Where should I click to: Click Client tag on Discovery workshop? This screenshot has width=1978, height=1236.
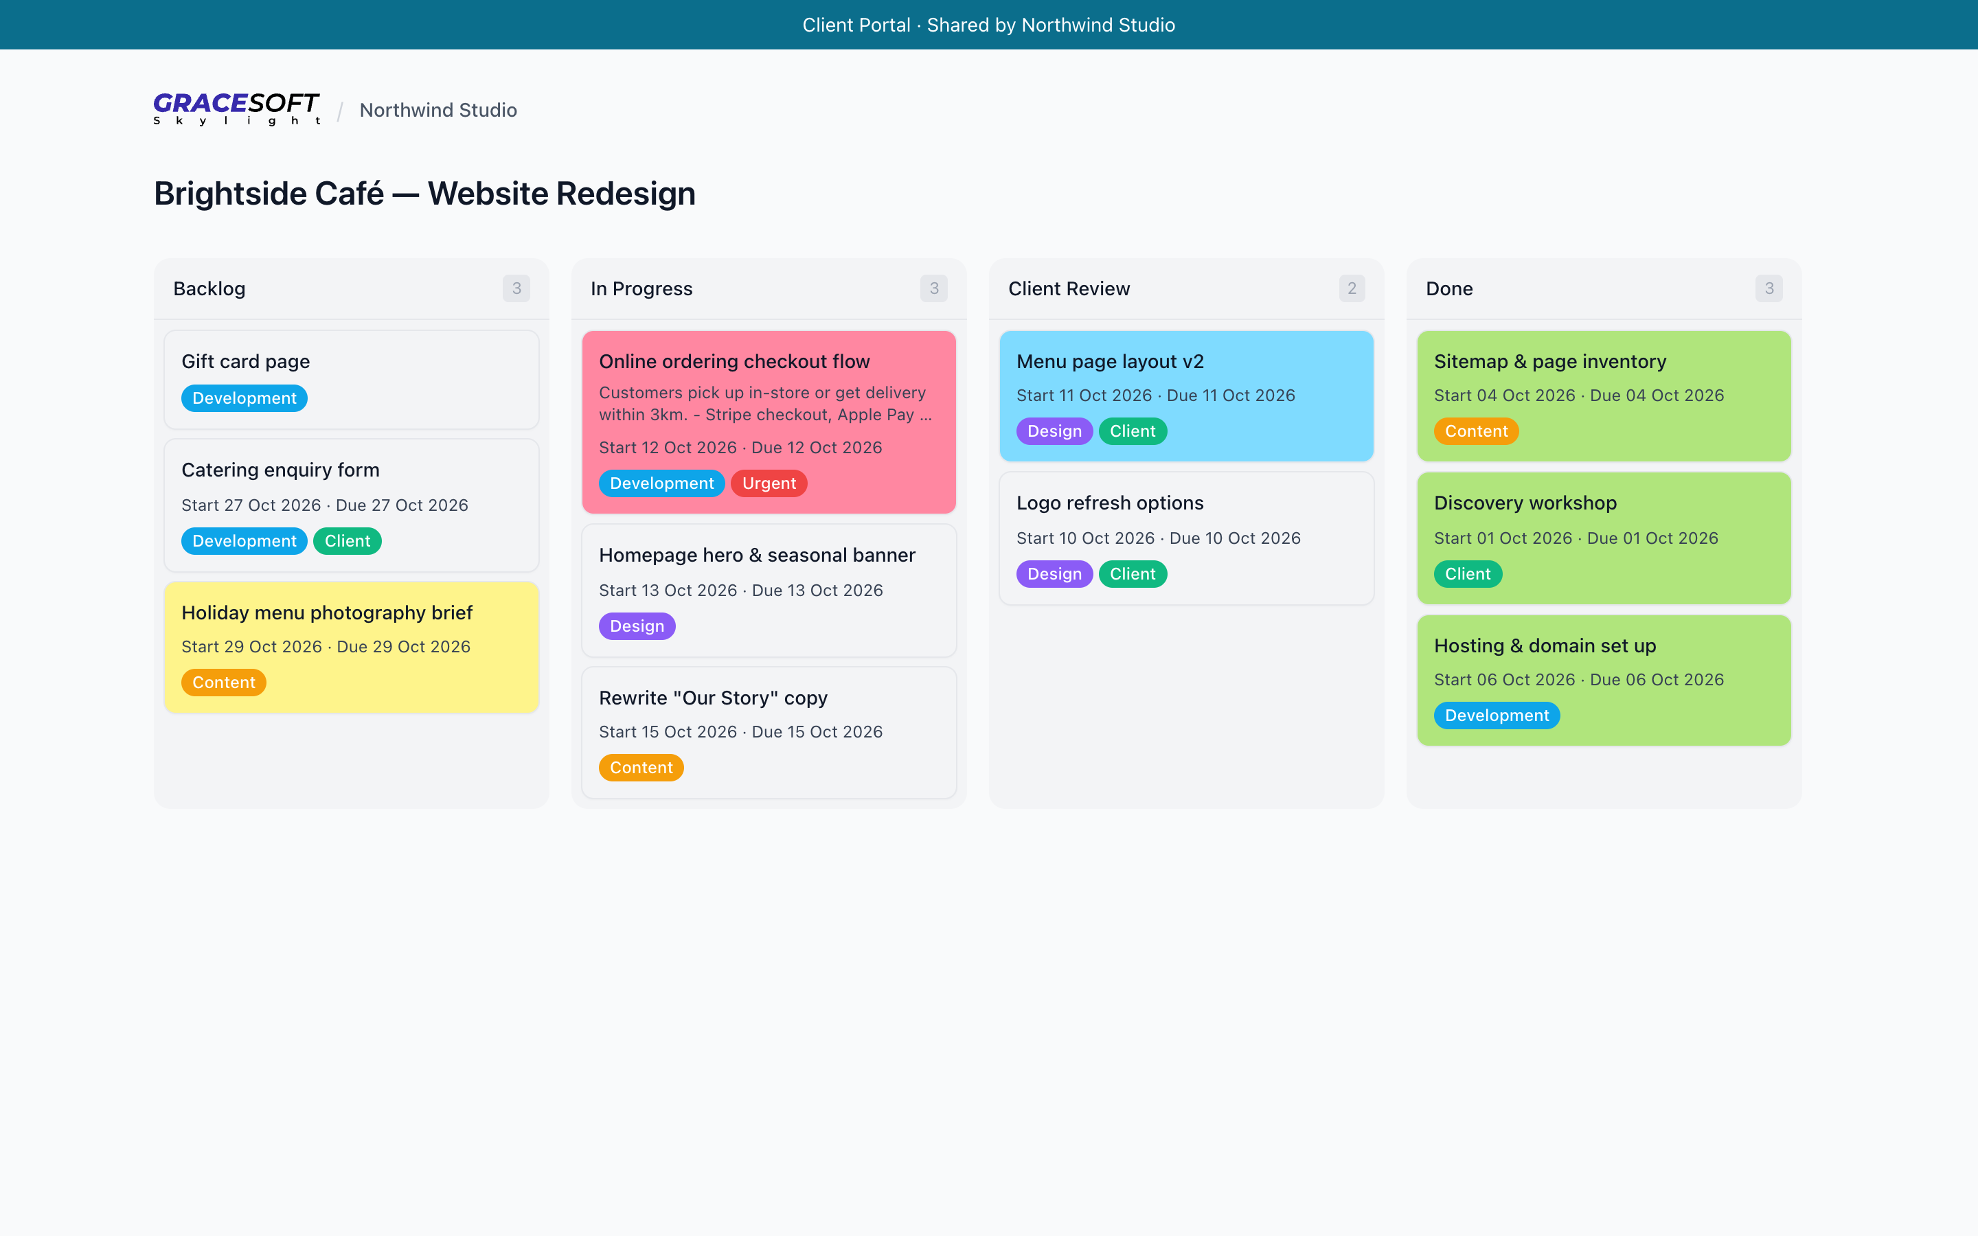tap(1468, 574)
